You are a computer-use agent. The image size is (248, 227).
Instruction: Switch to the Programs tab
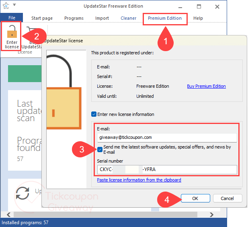point(74,18)
